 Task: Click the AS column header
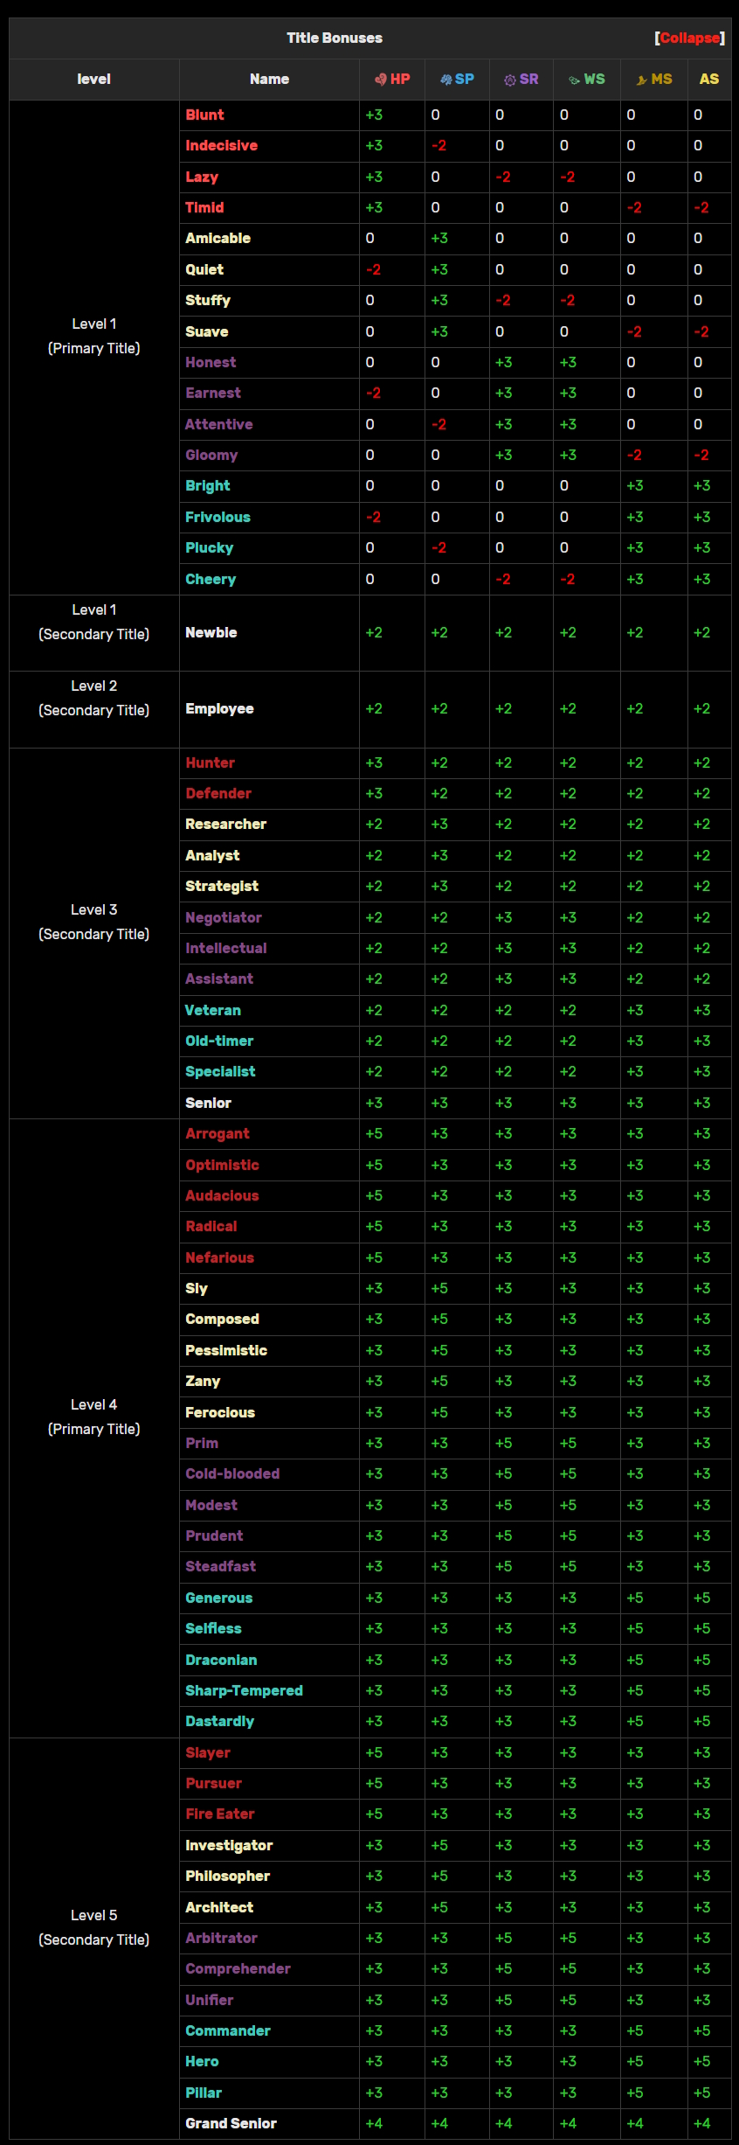pos(709,80)
